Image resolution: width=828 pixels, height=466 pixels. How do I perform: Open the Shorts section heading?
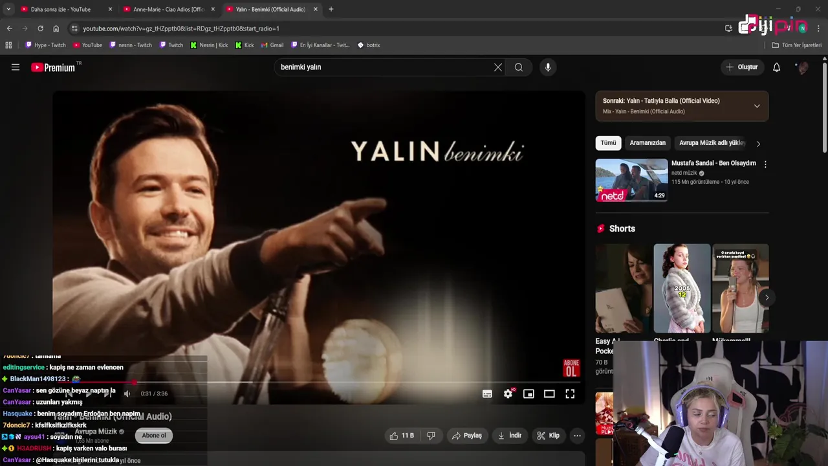622,228
